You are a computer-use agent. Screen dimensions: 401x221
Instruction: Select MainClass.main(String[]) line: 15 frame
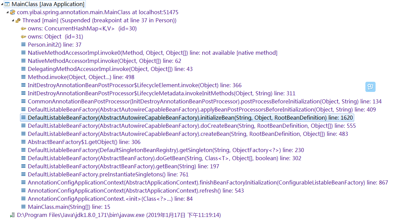coord(69,207)
